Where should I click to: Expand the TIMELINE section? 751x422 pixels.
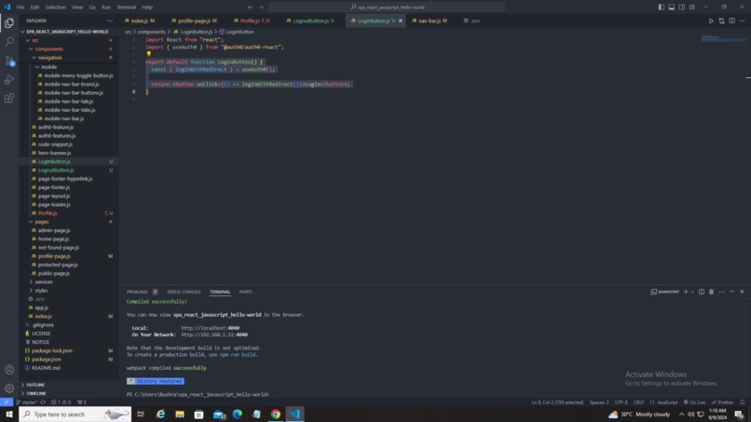tap(36, 393)
